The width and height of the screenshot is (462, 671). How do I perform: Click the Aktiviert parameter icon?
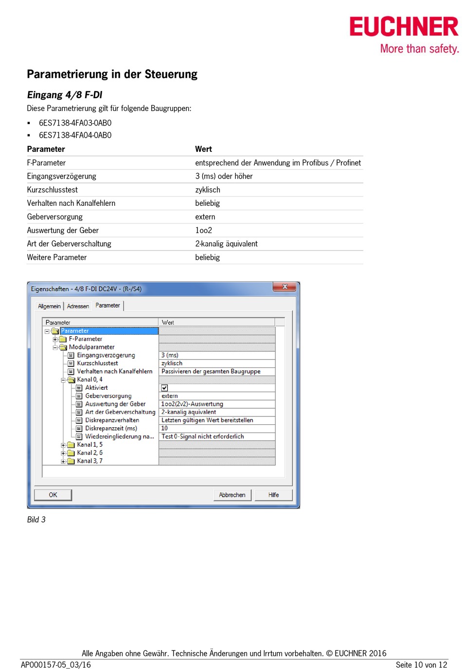[79, 388]
